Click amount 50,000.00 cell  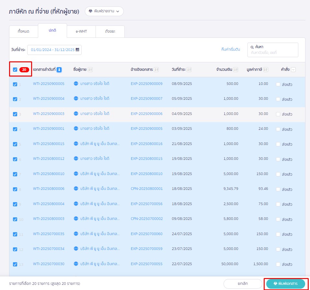tap(230, 264)
